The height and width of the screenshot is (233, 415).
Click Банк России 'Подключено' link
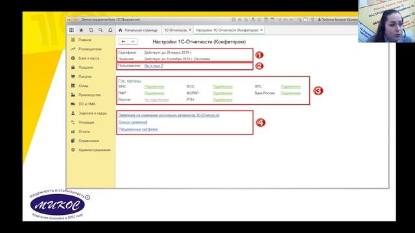[290, 93]
